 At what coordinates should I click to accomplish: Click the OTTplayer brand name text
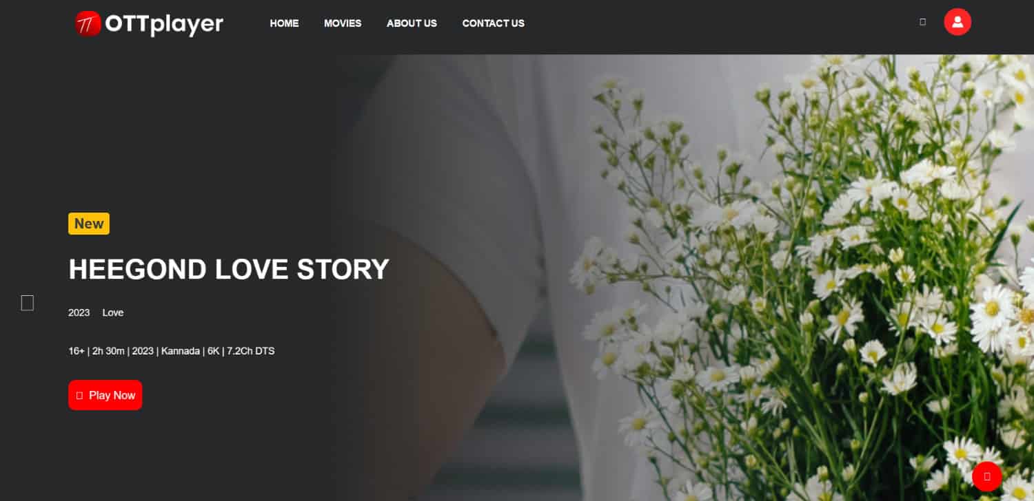pos(164,24)
